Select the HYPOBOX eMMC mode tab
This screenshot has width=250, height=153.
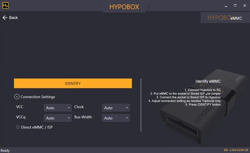click(225, 17)
